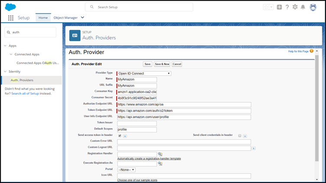
Task: Click the Custom Error URL field
Action: (x=184, y=142)
